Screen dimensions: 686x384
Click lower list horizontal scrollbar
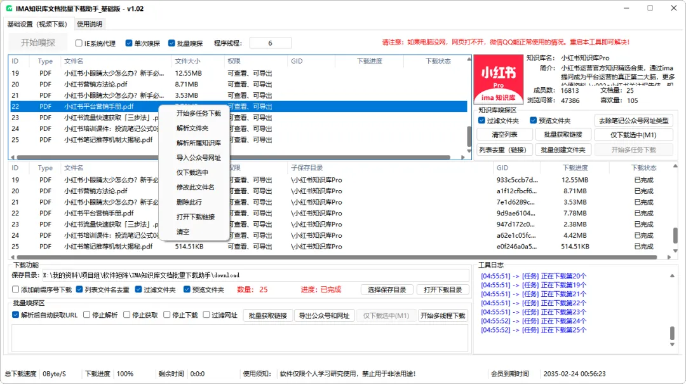[x=337, y=257]
